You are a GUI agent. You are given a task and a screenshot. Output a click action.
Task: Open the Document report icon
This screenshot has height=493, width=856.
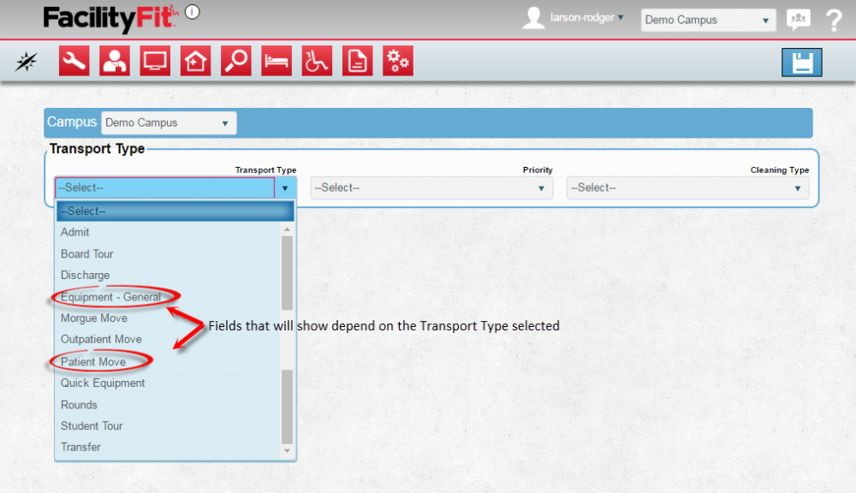[x=357, y=61]
